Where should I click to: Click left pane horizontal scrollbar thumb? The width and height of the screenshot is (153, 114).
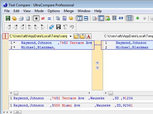click(16, 93)
